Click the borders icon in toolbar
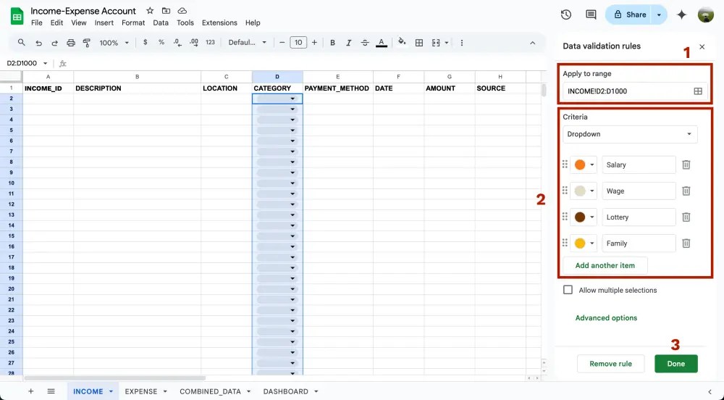This screenshot has width=724, height=400. coord(419,43)
